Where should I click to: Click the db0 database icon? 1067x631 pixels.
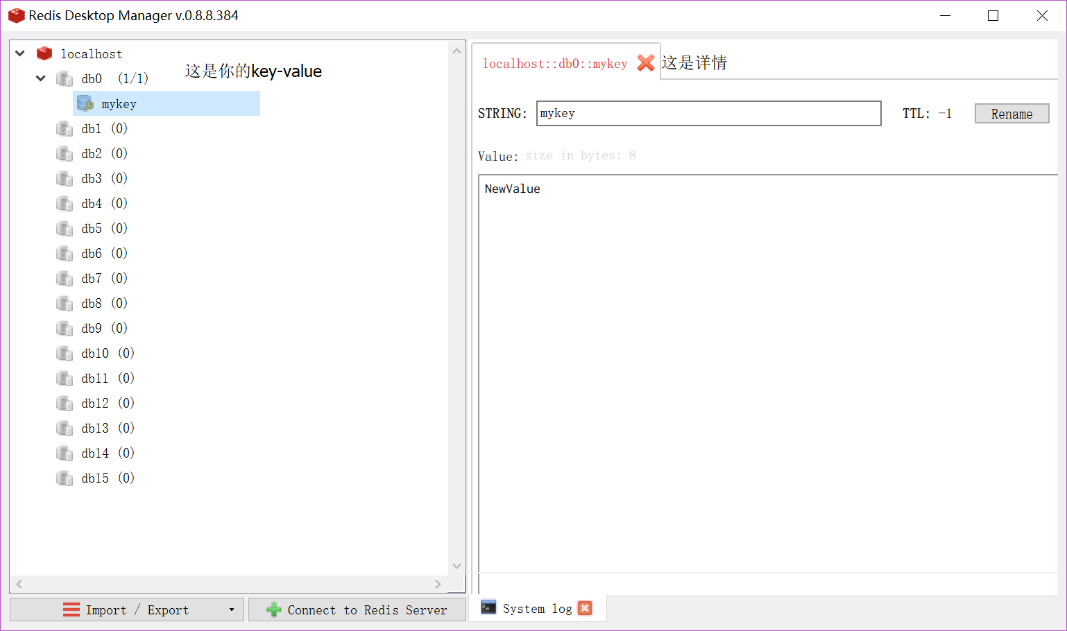65,78
